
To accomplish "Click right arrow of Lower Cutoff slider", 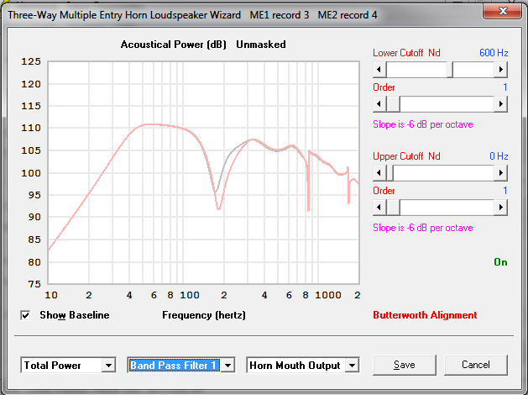I will click(501, 70).
